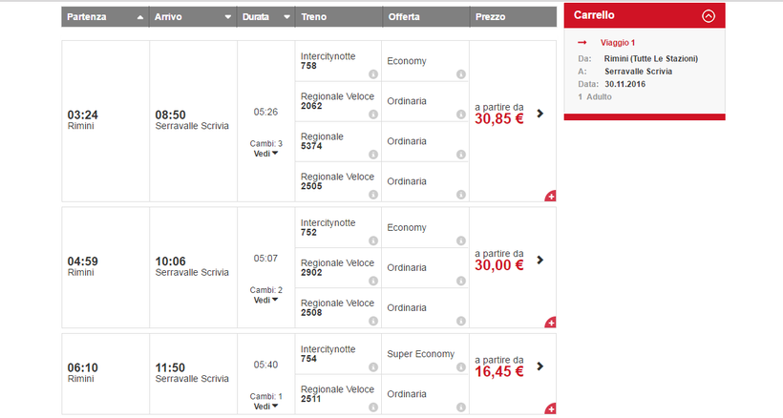Viewport: 783px width, 418px height.
Task: Click the Prezzo column header
Action: [513, 17]
